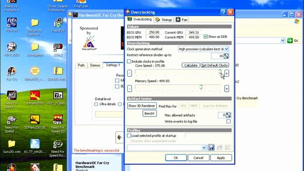304x171 pixels.
Task: Open the HOC_FCBen 7z archive icon
Action: click(58, 98)
